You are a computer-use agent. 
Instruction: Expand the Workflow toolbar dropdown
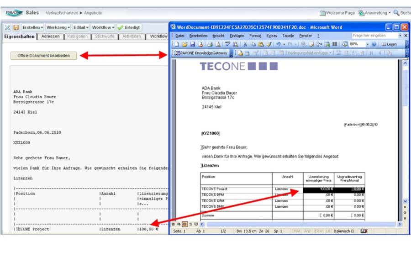click(103, 27)
